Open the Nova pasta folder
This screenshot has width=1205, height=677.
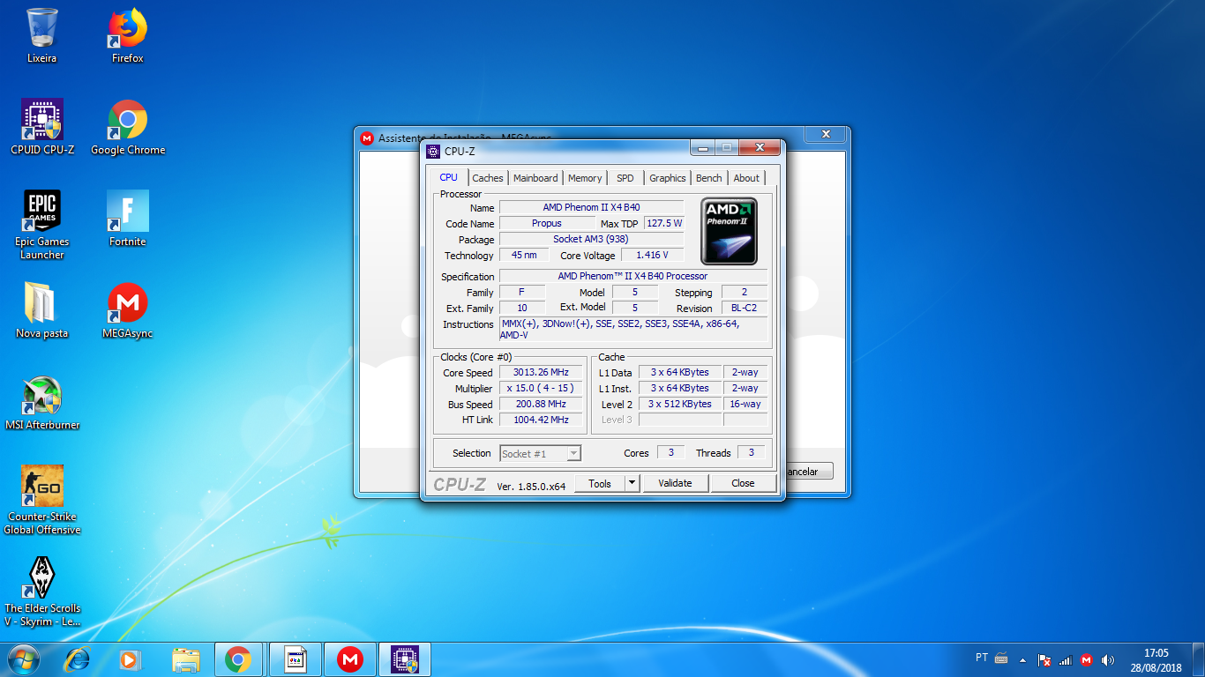pyautogui.click(x=41, y=311)
